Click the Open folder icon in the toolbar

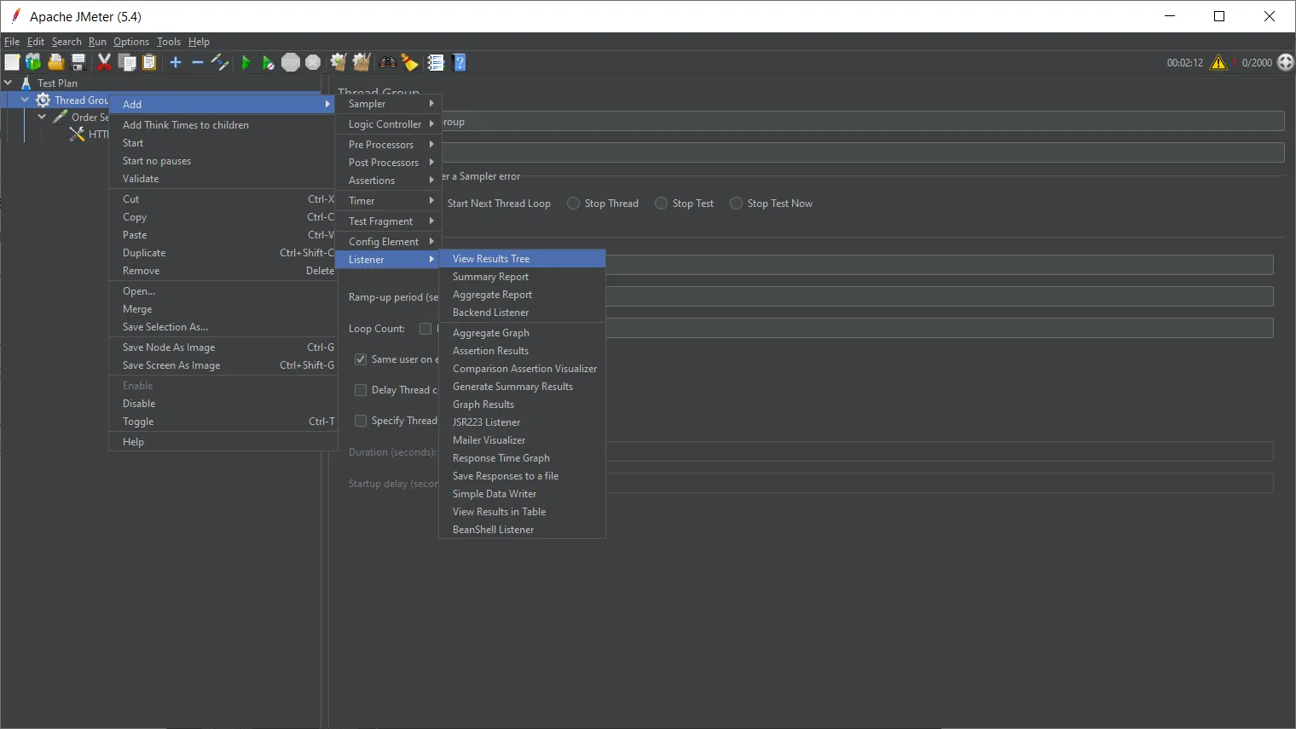56,62
